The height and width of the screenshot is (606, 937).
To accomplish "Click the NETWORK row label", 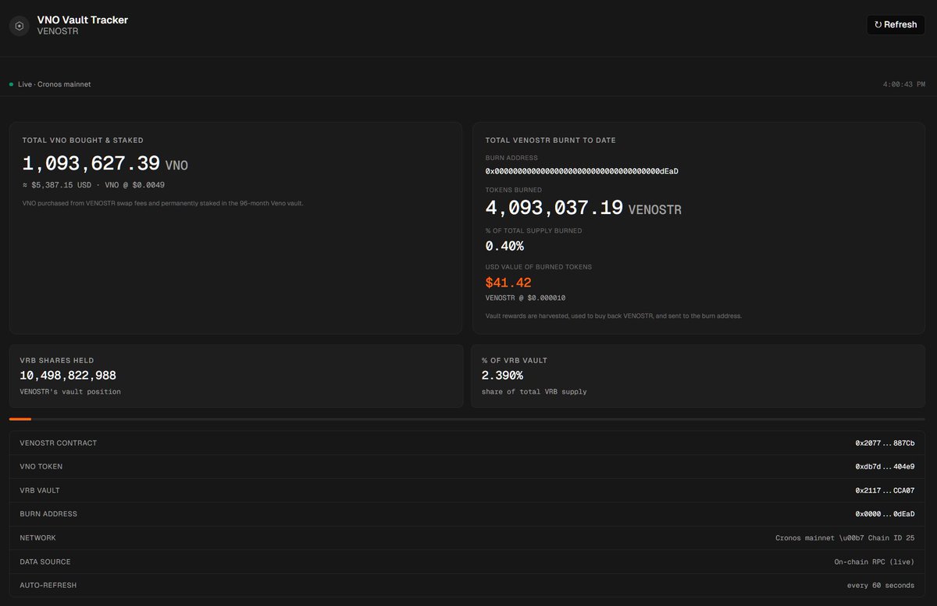I will pyautogui.click(x=37, y=538).
